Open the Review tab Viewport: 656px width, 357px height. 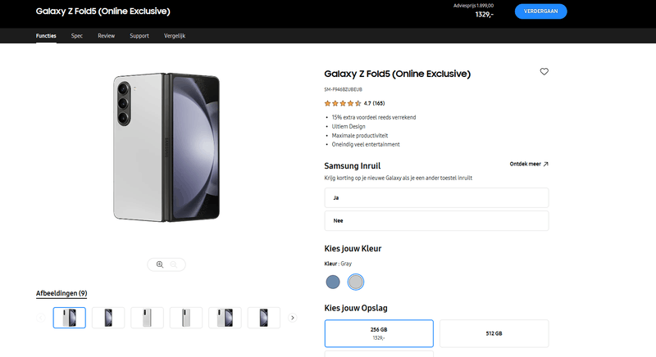pos(106,36)
